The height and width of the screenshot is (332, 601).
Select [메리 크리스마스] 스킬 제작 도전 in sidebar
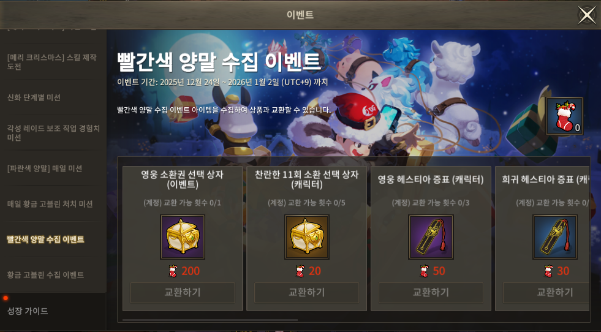click(x=53, y=62)
